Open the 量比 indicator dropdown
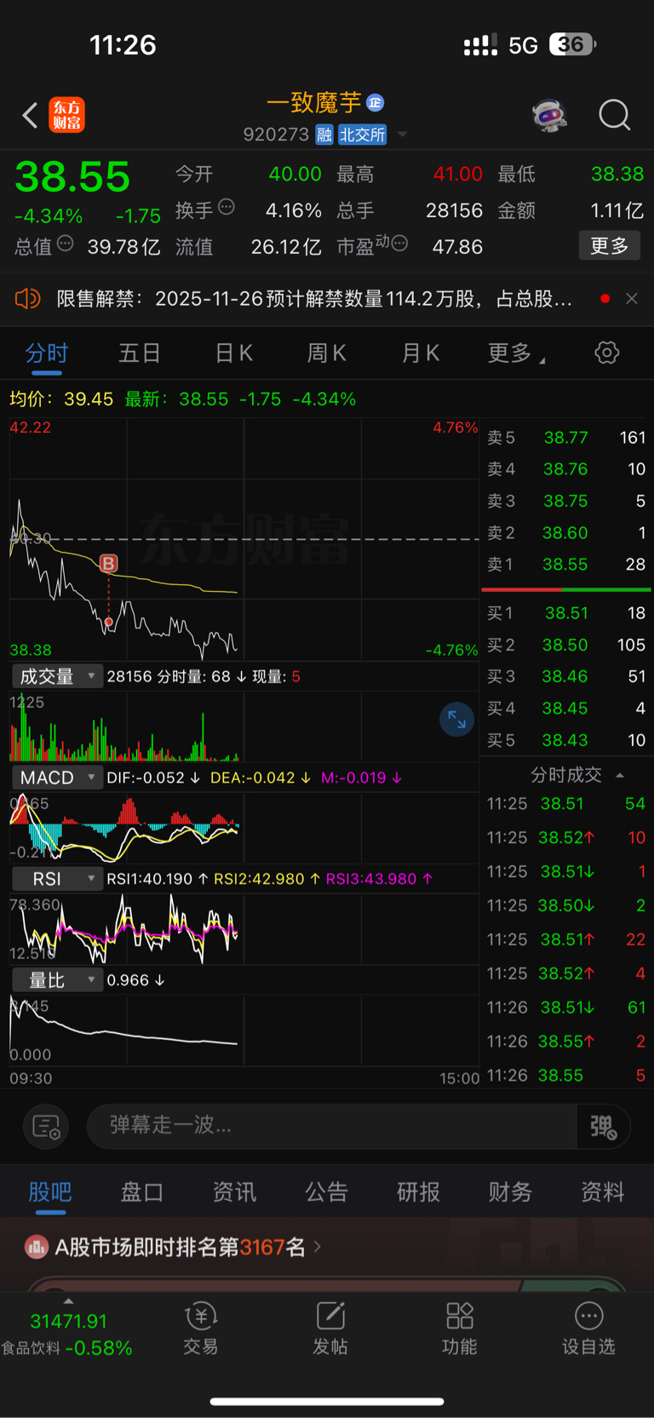The width and height of the screenshot is (654, 1418). pos(57,980)
